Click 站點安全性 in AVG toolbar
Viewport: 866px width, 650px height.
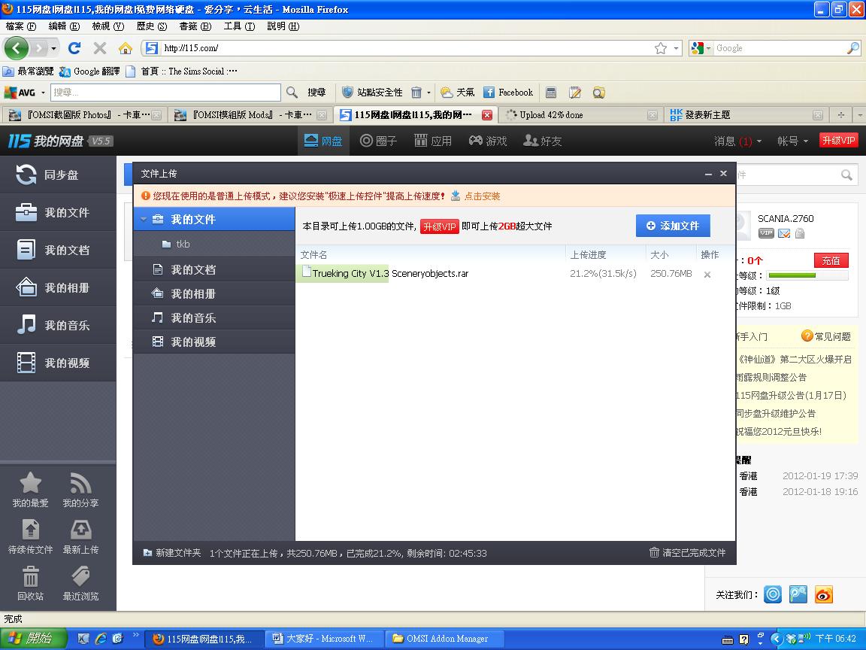point(372,93)
